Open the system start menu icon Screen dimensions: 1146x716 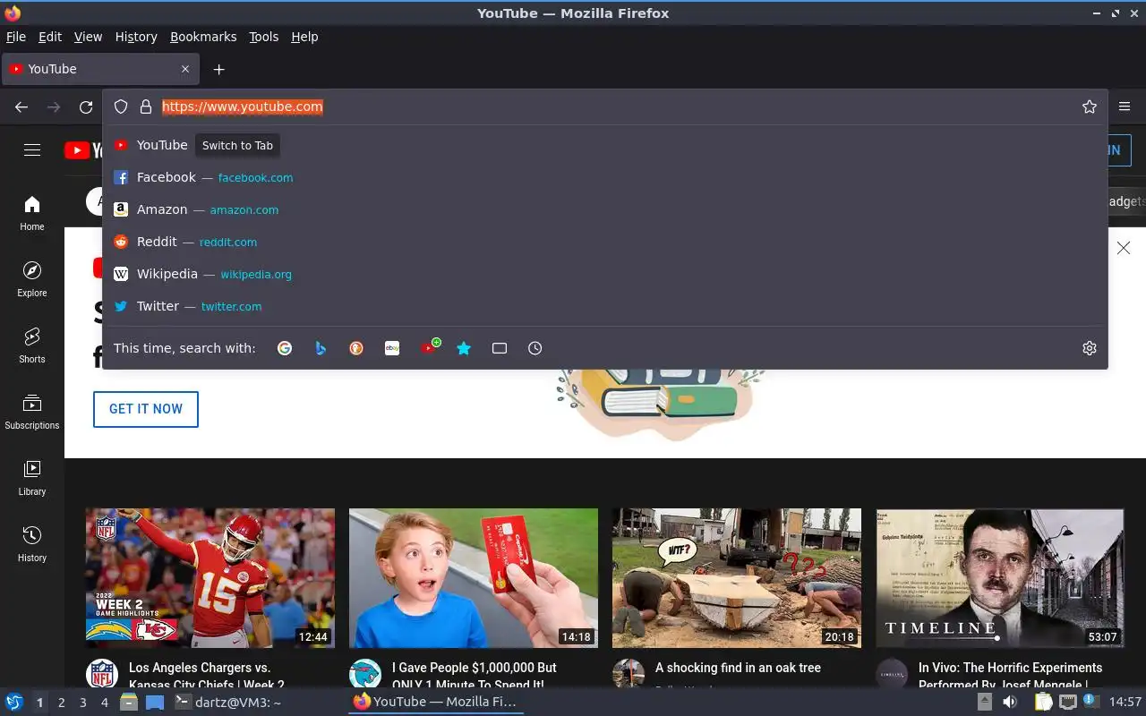click(14, 702)
